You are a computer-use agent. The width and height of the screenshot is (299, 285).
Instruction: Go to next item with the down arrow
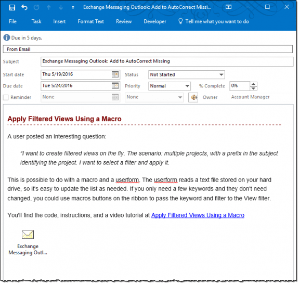coord(61,7)
